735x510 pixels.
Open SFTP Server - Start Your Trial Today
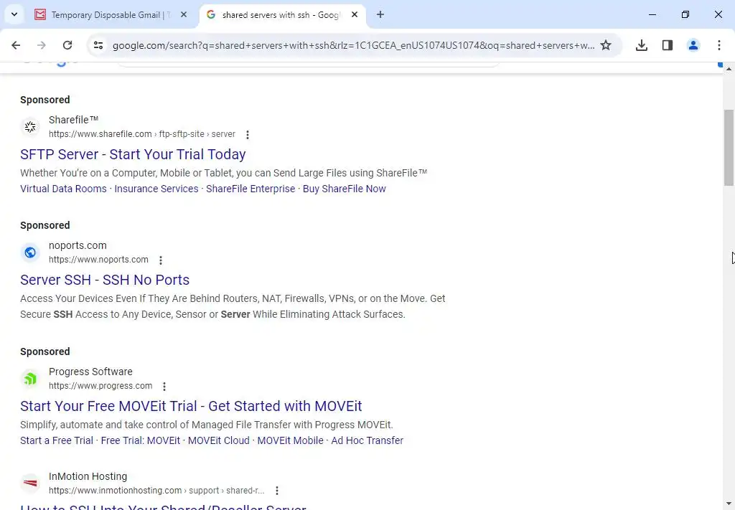pos(133,154)
